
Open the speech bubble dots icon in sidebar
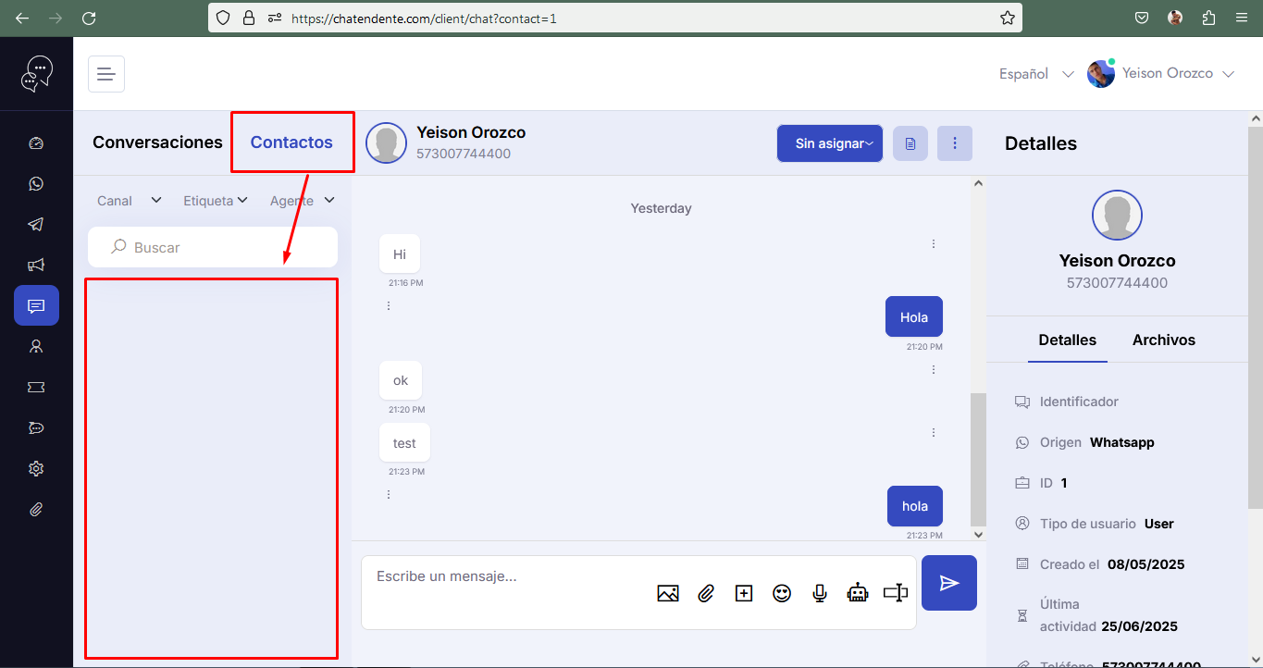coord(36,427)
